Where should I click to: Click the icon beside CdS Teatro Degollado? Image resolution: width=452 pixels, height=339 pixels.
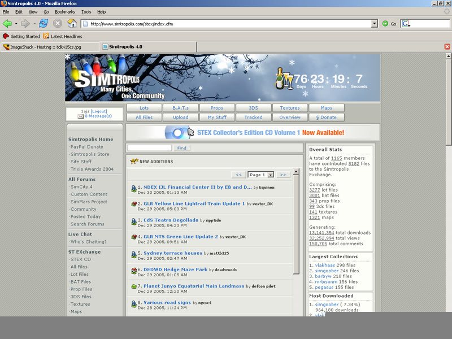pos(134,221)
